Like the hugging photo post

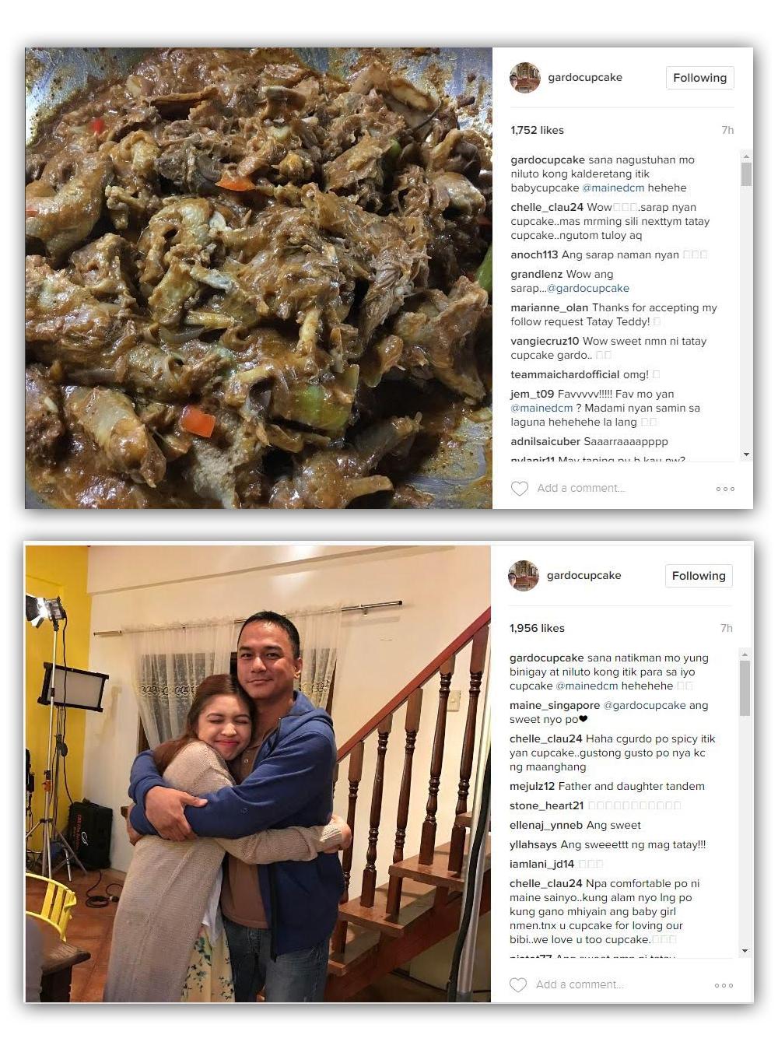point(518,985)
